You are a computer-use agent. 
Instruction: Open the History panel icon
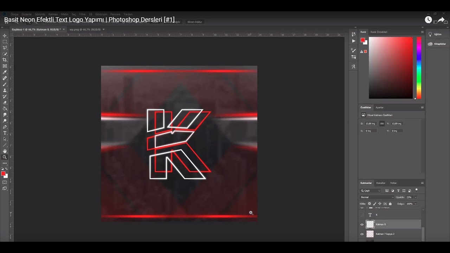[x=354, y=34]
